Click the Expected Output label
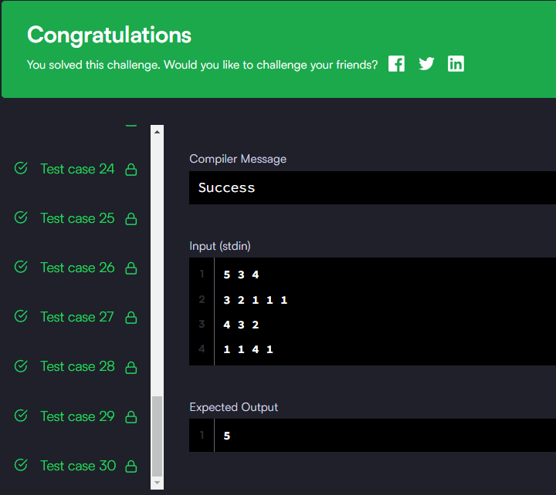The image size is (556, 495). [x=234, y=407]
